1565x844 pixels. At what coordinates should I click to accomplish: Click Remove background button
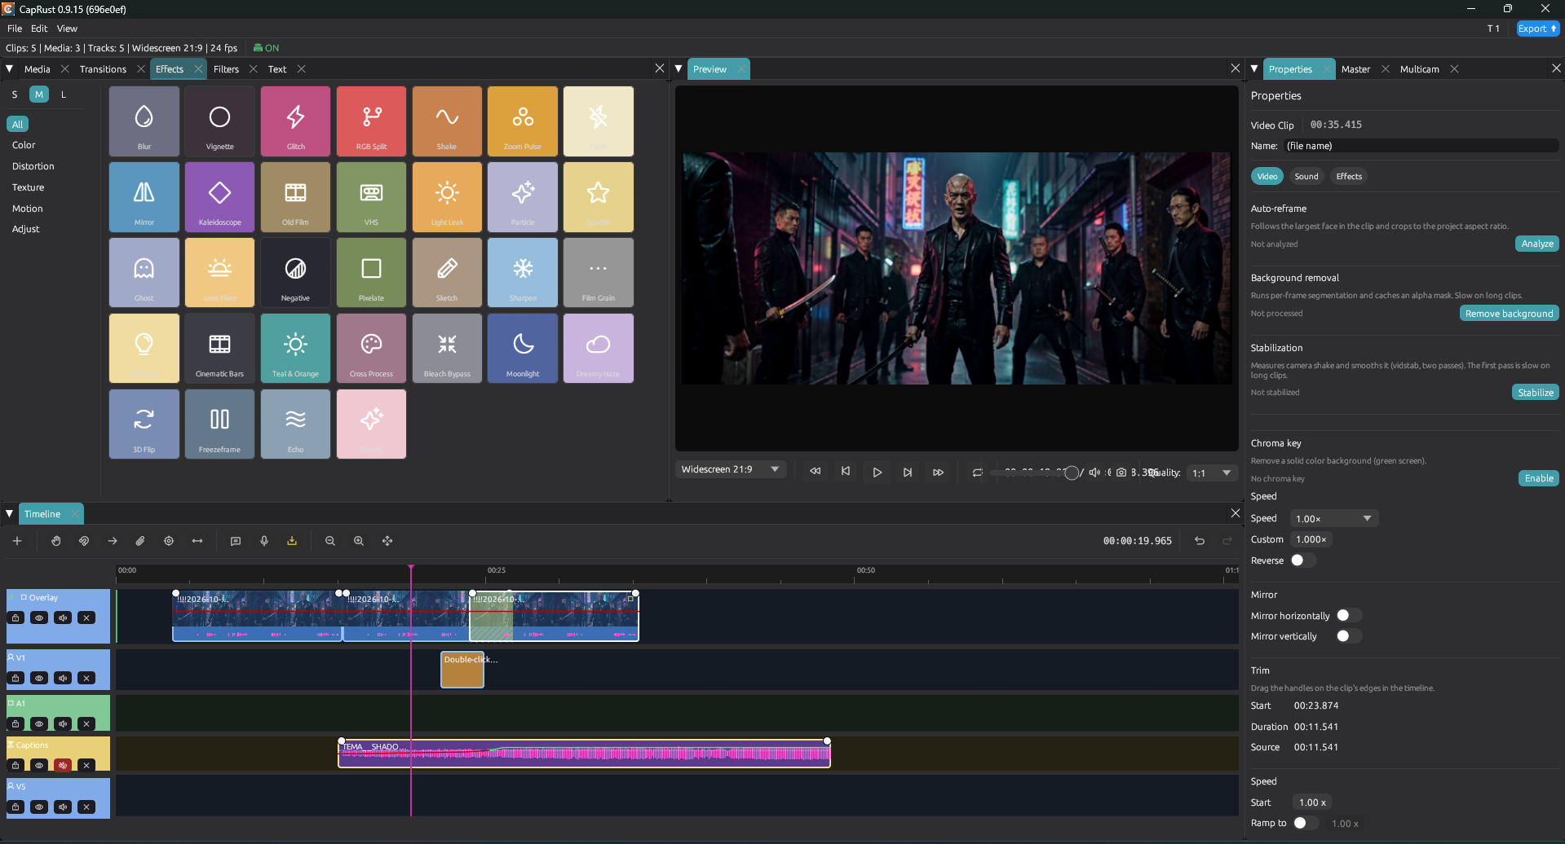1509,314
